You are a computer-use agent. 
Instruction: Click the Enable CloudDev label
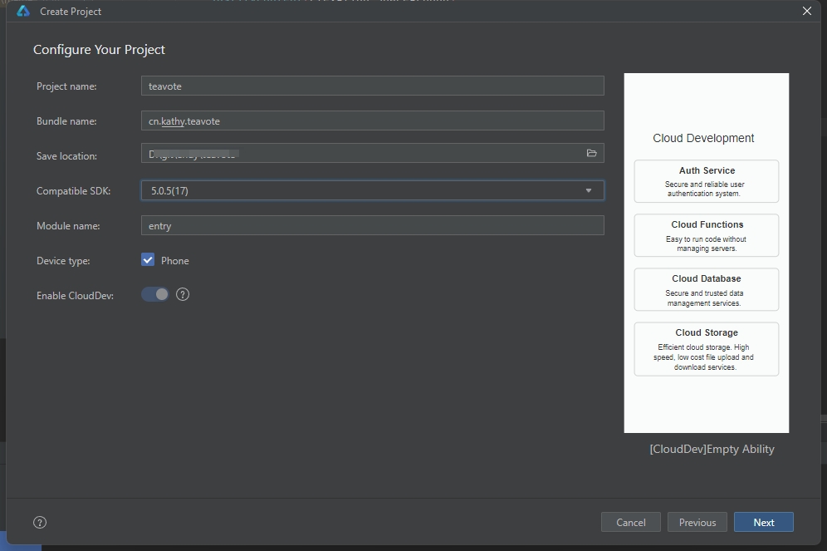pyautogui.click(x=75, y=296)
